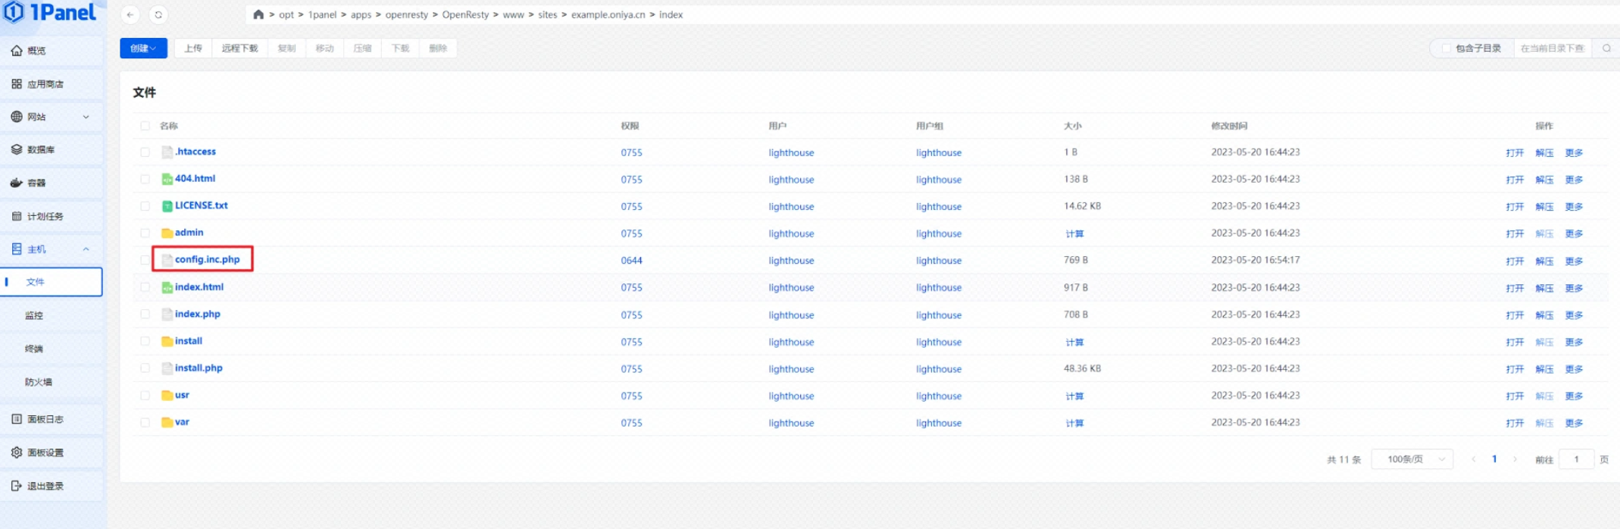The height and width of the screenshot is (529, 1620).
Task: Open the App Store sidebar icon
Action: point(17,84)
